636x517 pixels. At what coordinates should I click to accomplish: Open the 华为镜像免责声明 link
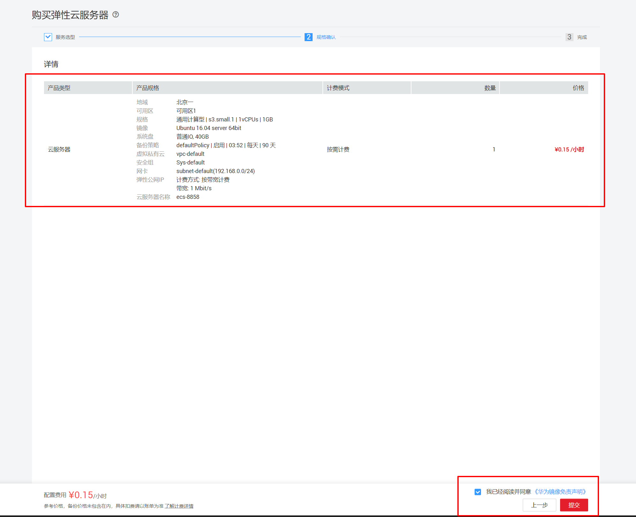tap(560, 492)
